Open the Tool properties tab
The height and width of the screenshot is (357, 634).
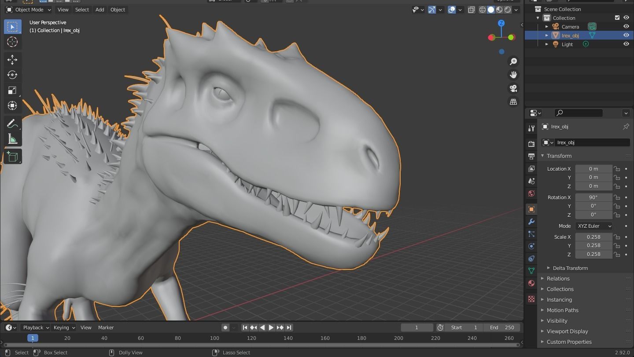tap(531, 128)
